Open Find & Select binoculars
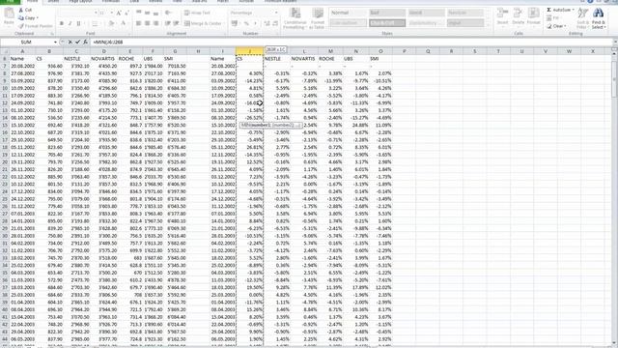Image resolution: width=618 pixels, height=348 pixels. pyautogui.click(x=598, y=18)
